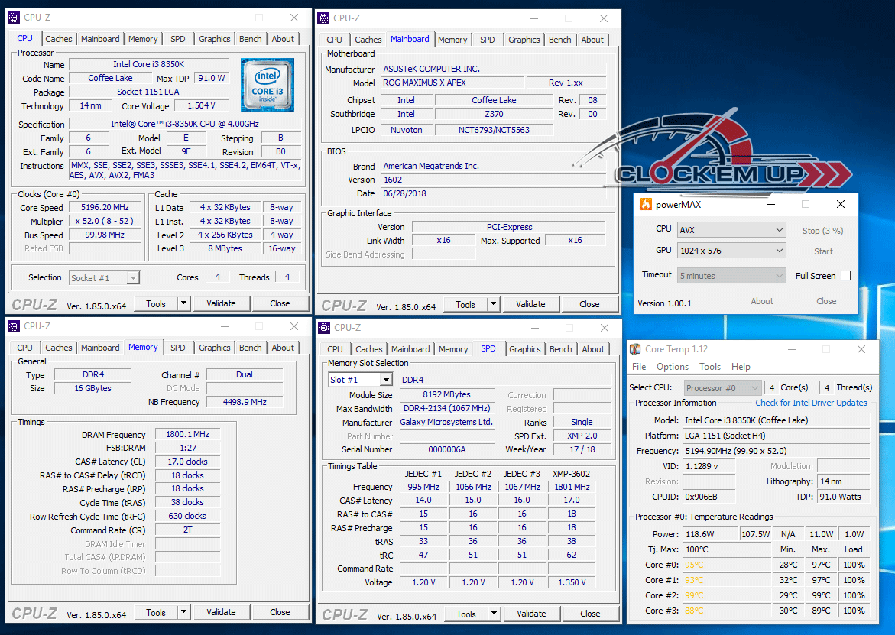Viewport: 895px width, 635px height.
Task: Switch to Memory tab in the CPU-Z mainboard window
Action: [x=452, y=40]
